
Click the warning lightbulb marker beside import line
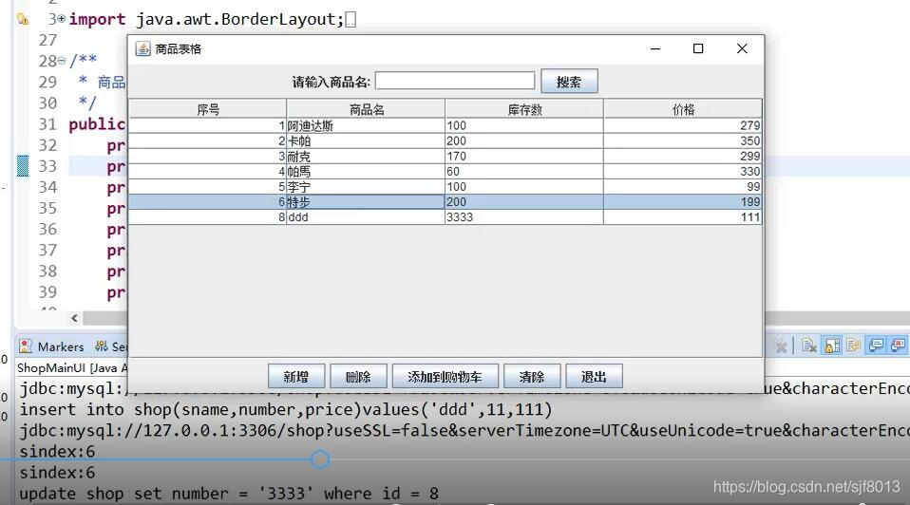pyautogui.click(x=23, y=19)
